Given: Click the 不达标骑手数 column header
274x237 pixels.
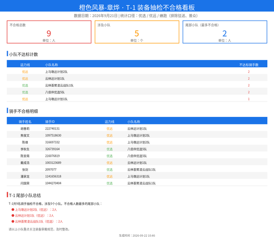Looking at the screenshot, I should [249, 65].
